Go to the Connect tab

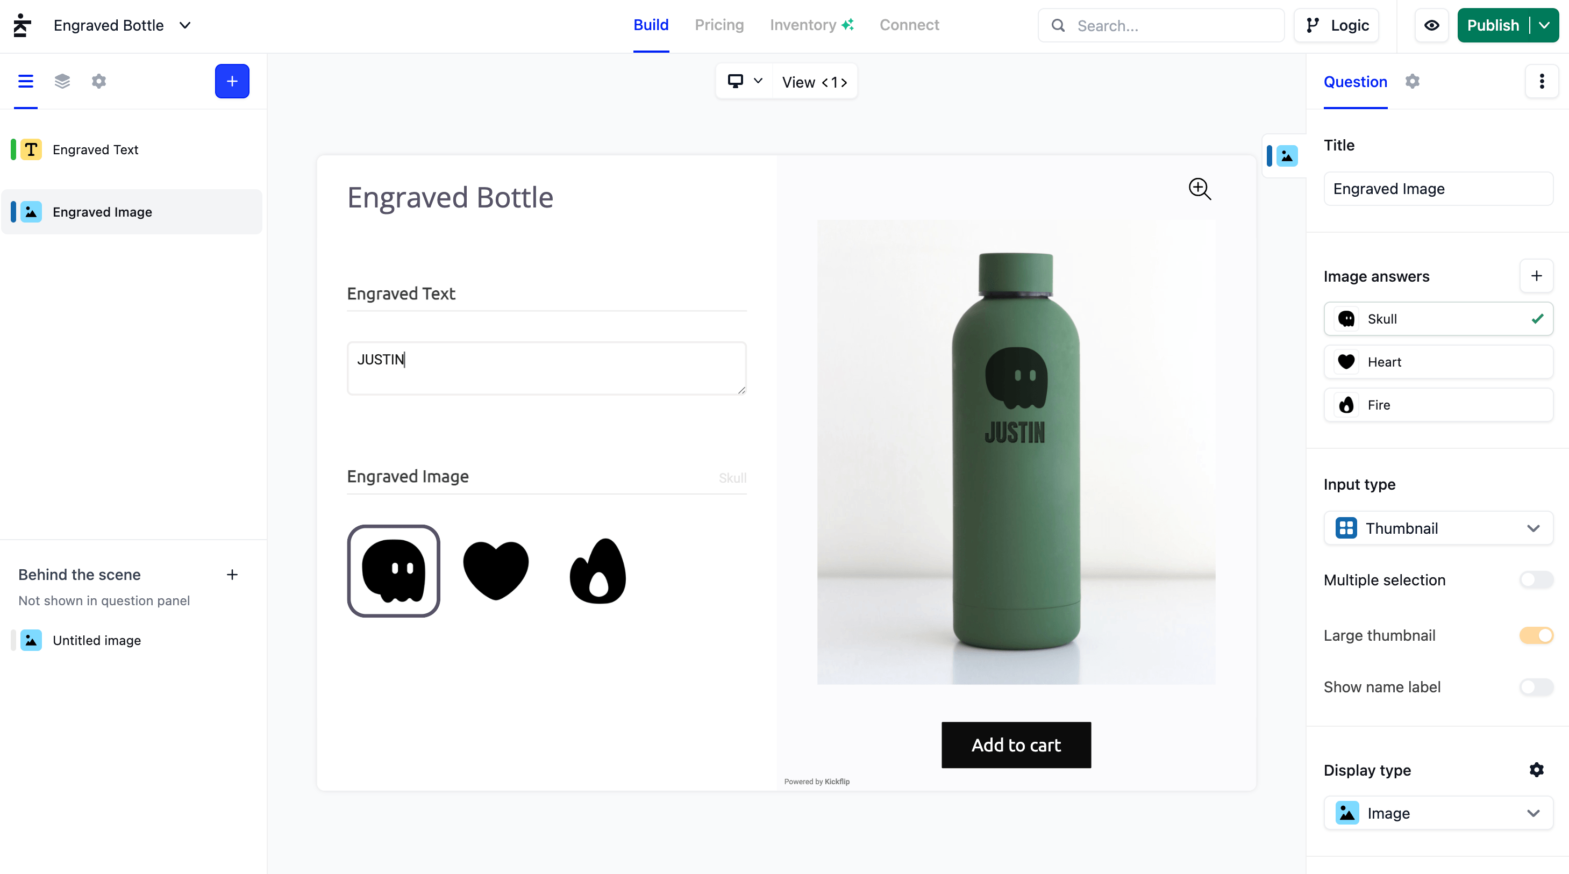pyautogui.click(x=909, y=25)
